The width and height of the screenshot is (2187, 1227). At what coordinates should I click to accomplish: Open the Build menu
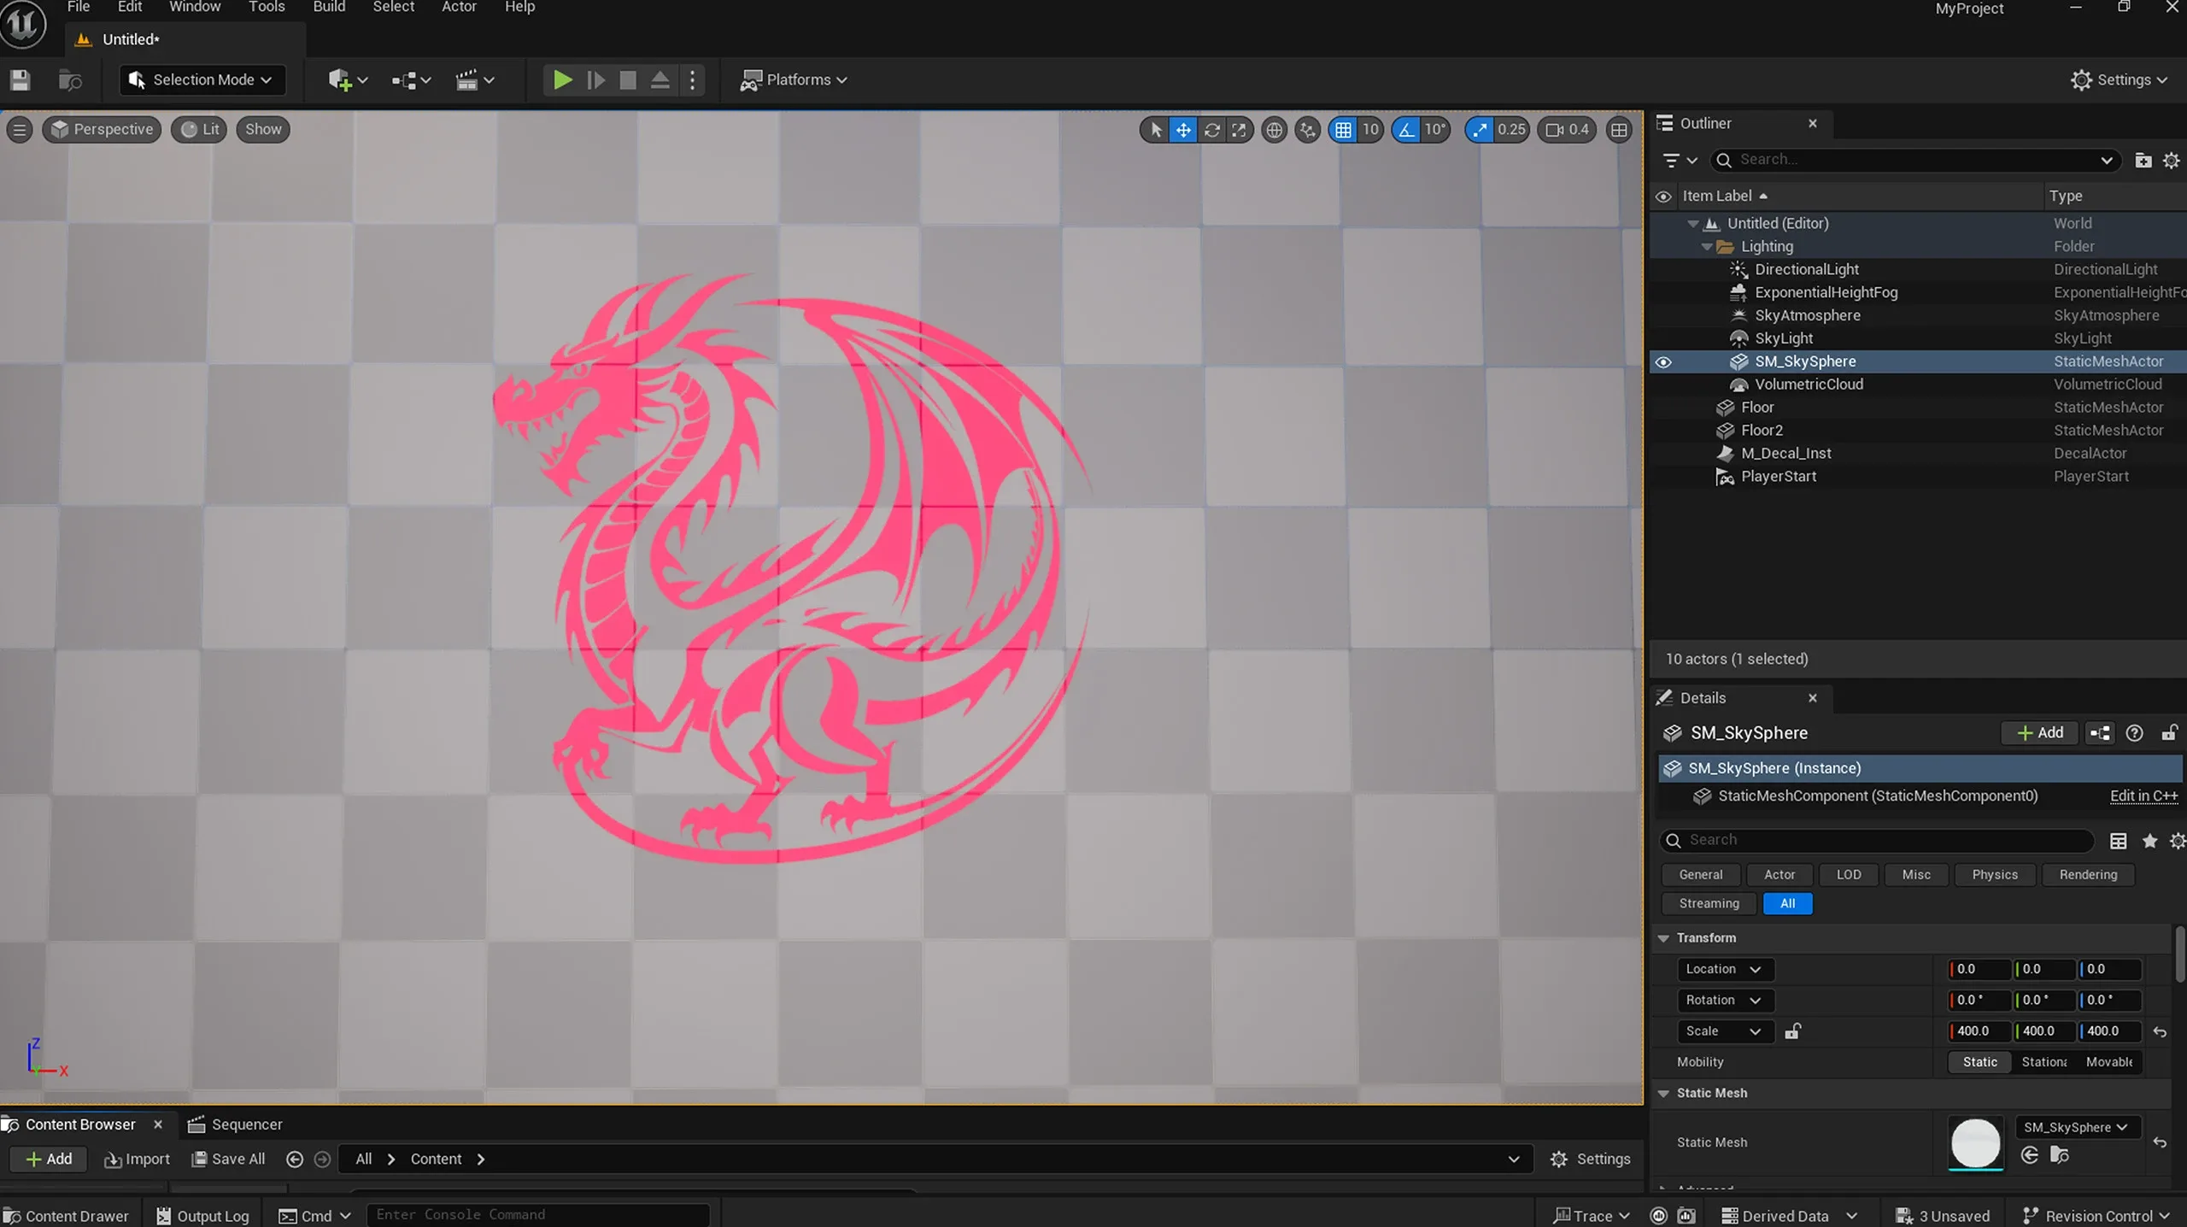329,7
